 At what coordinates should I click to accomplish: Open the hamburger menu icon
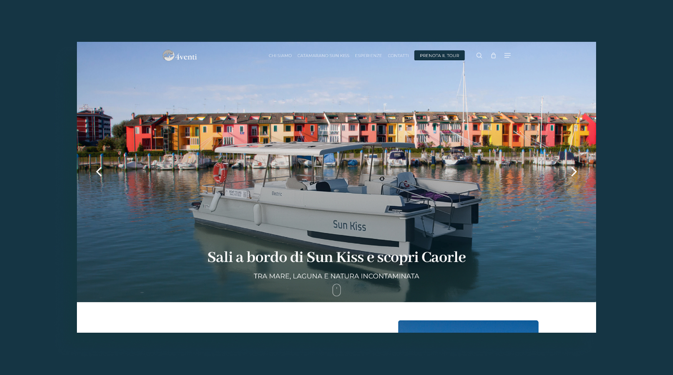pos(508,56)
